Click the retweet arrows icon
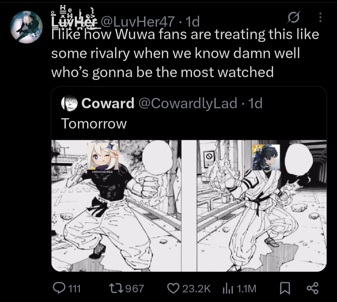The image size is (337, 302). click(116, 288)
